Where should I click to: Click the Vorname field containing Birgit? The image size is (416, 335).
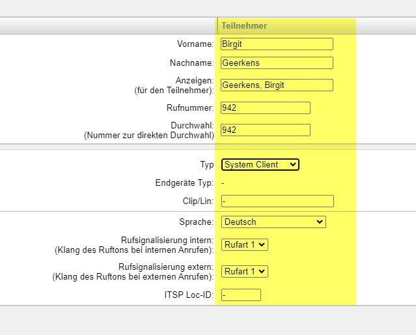[x=277, y=44]
